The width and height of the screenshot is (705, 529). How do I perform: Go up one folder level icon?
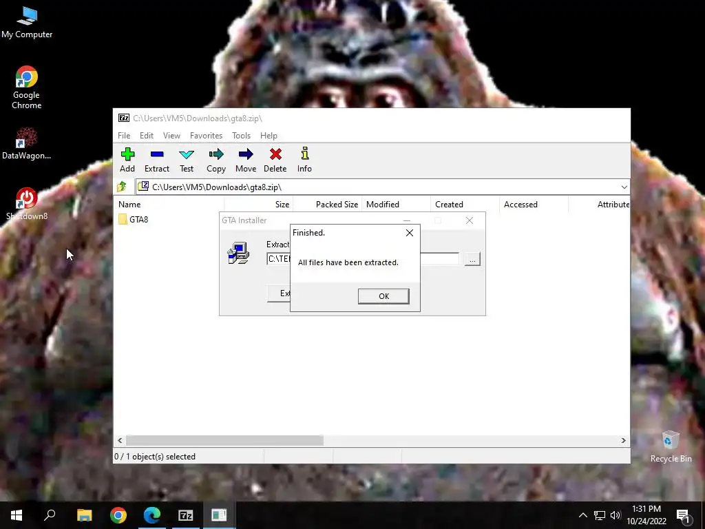pos(122,187)
